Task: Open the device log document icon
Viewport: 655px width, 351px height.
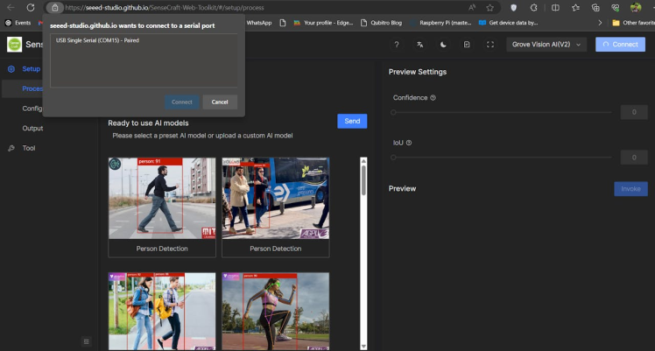Action: point(467,45)
